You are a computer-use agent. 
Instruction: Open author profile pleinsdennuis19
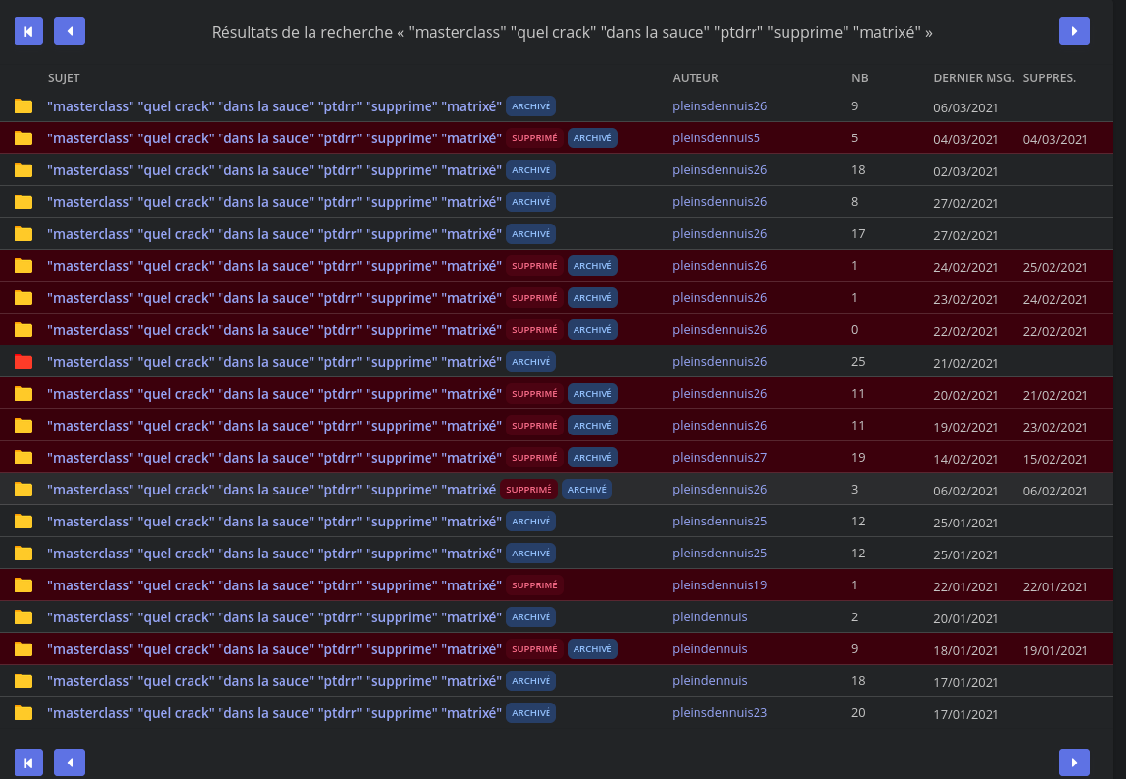pyautogui.click(x=720, y=584)
